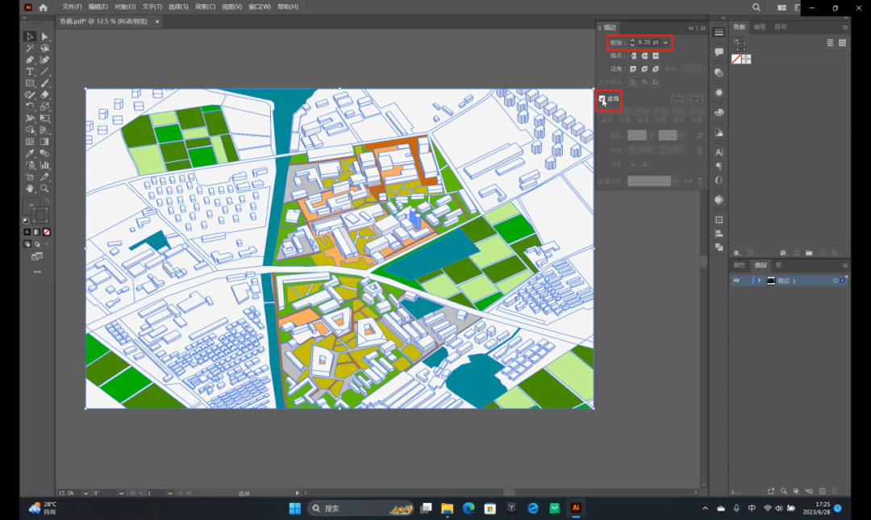
Task: Click target circle of 图层 1
Action: [x=836, y=281]
